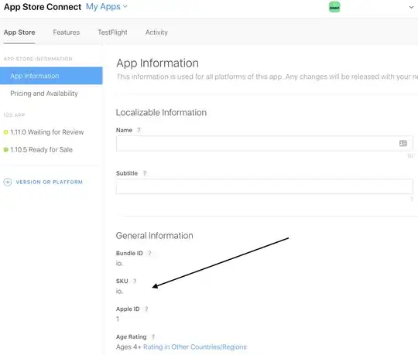This screenshot has height=355, width=418.
Task: Click the help question mark beside Name
Action: pyautogui.click(x=139, y=130)
